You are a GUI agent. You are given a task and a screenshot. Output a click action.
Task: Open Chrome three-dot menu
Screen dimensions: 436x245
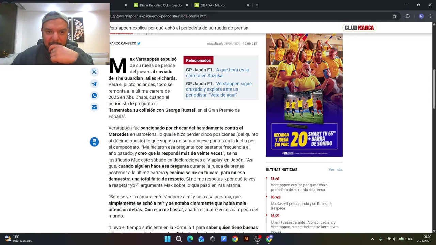tap(431, 16)
